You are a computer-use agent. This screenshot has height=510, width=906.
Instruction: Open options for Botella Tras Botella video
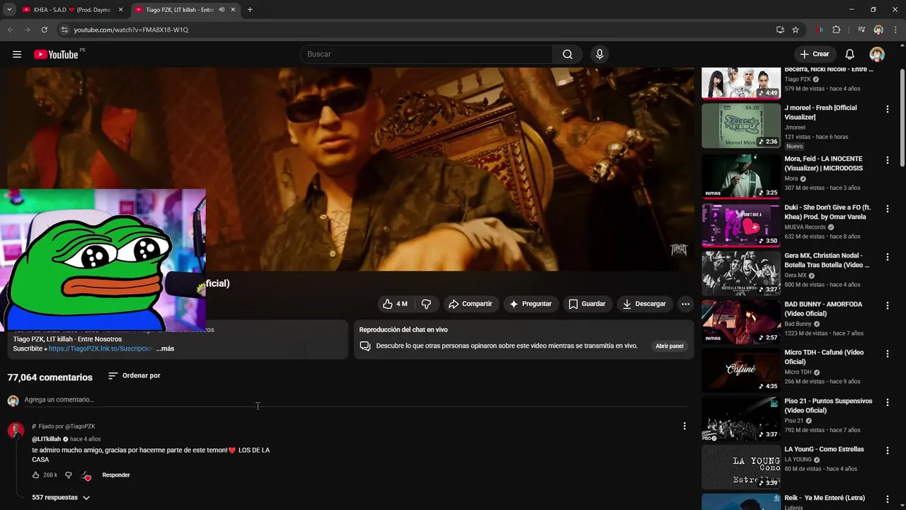887,257
